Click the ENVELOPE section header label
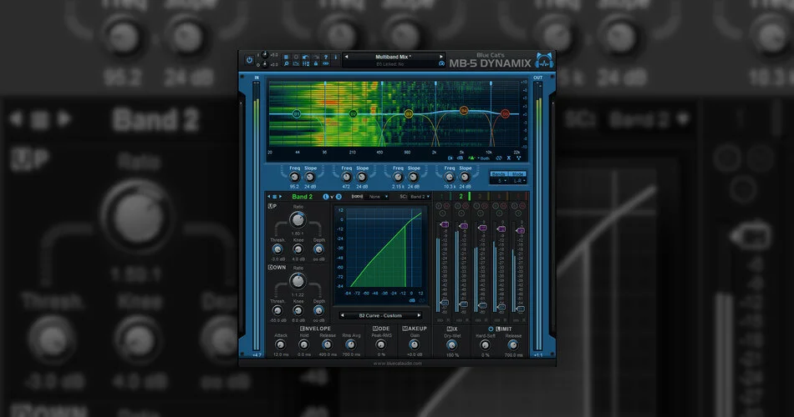 [x=315, y=329]
